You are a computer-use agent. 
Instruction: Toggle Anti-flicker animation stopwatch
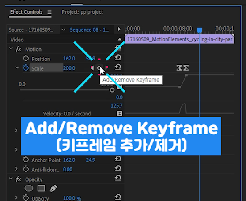26,169
